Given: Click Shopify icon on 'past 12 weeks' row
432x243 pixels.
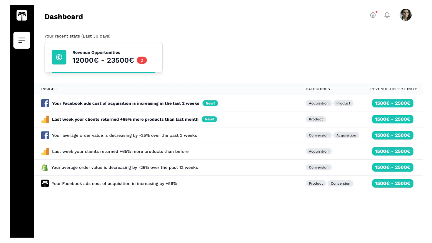Looking at the screenshot, I should [45, 167].
